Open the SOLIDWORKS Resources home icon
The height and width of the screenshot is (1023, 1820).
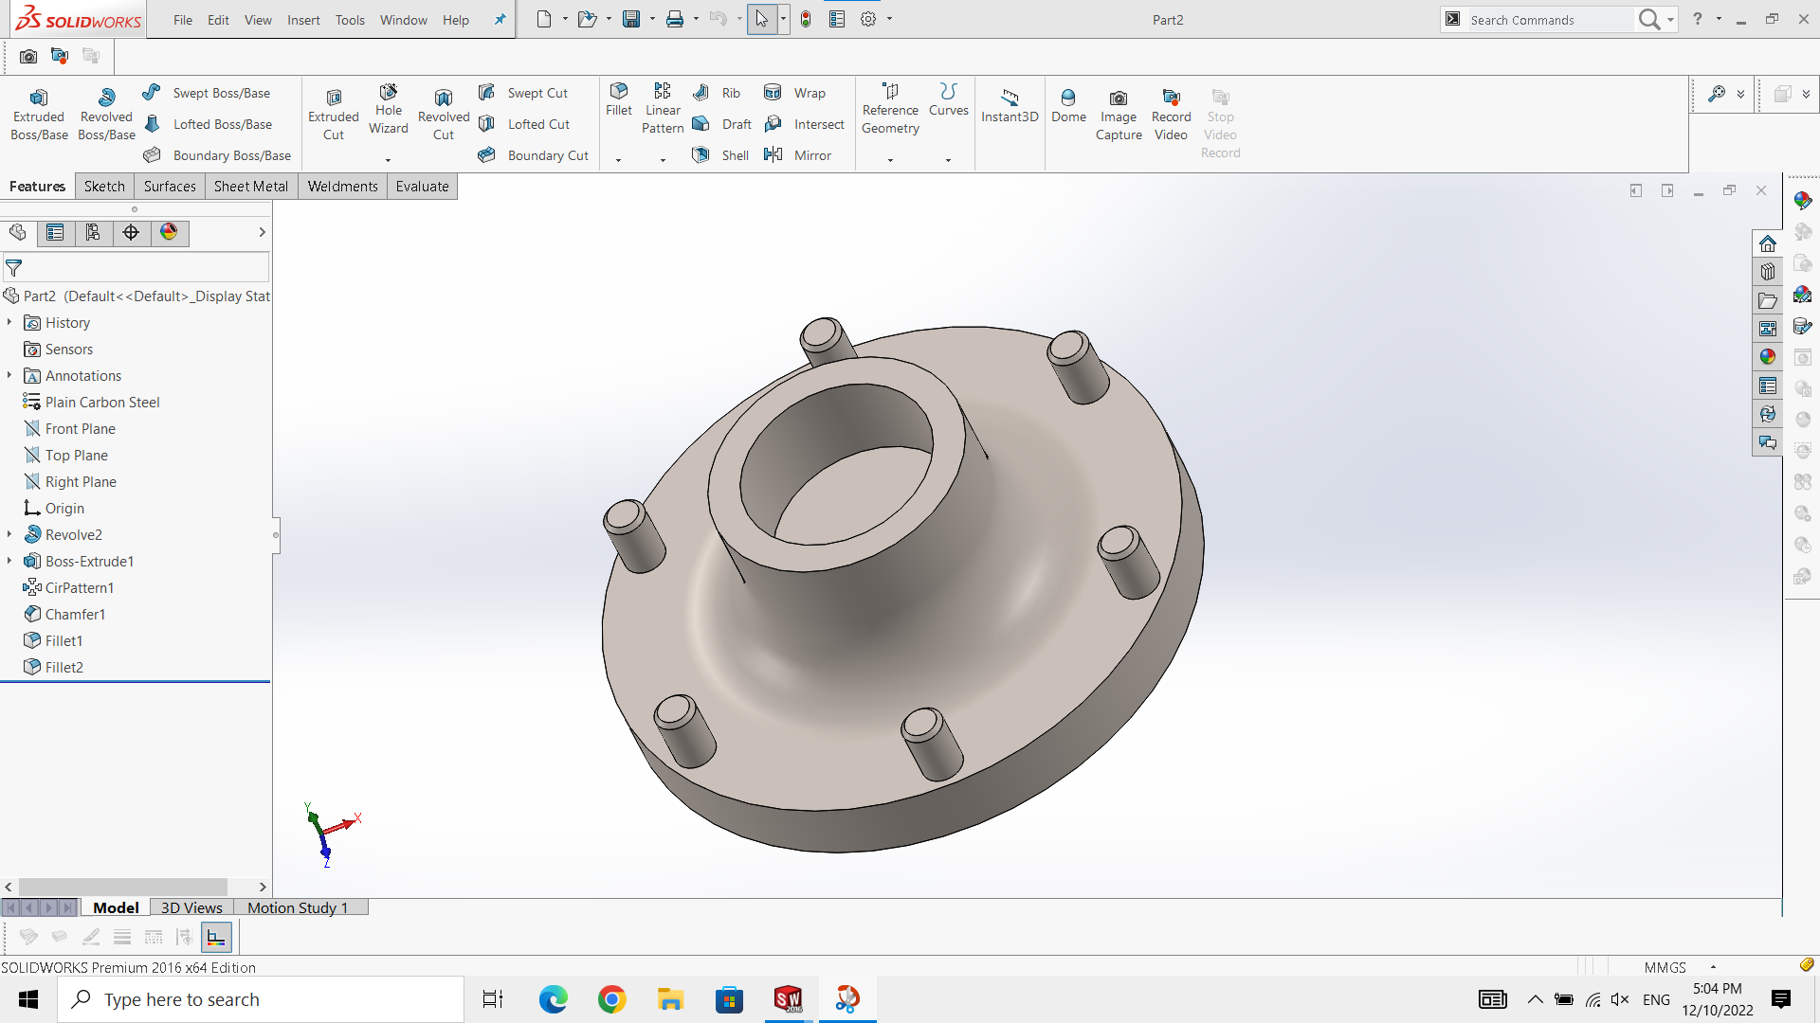1768,243
